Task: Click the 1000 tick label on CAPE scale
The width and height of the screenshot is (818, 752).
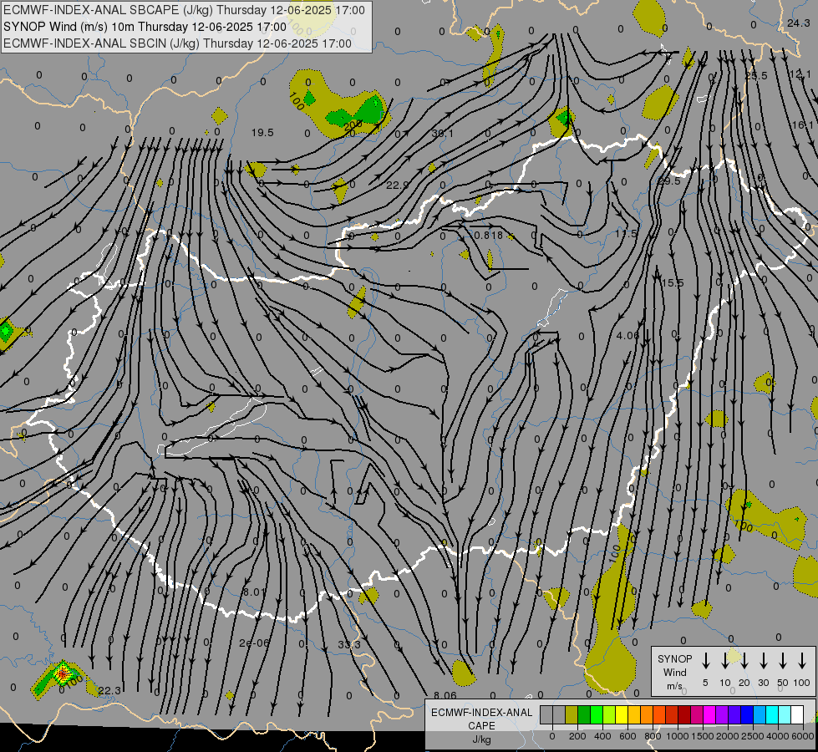Action: point(677,736)
